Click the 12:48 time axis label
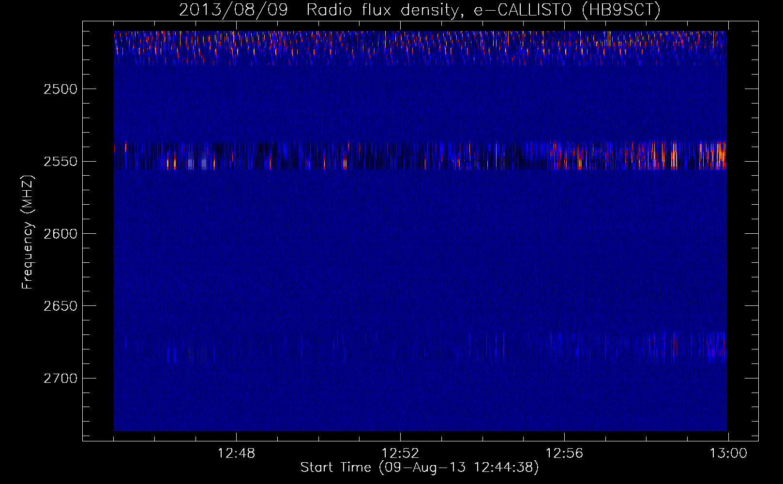 [236, 454]
